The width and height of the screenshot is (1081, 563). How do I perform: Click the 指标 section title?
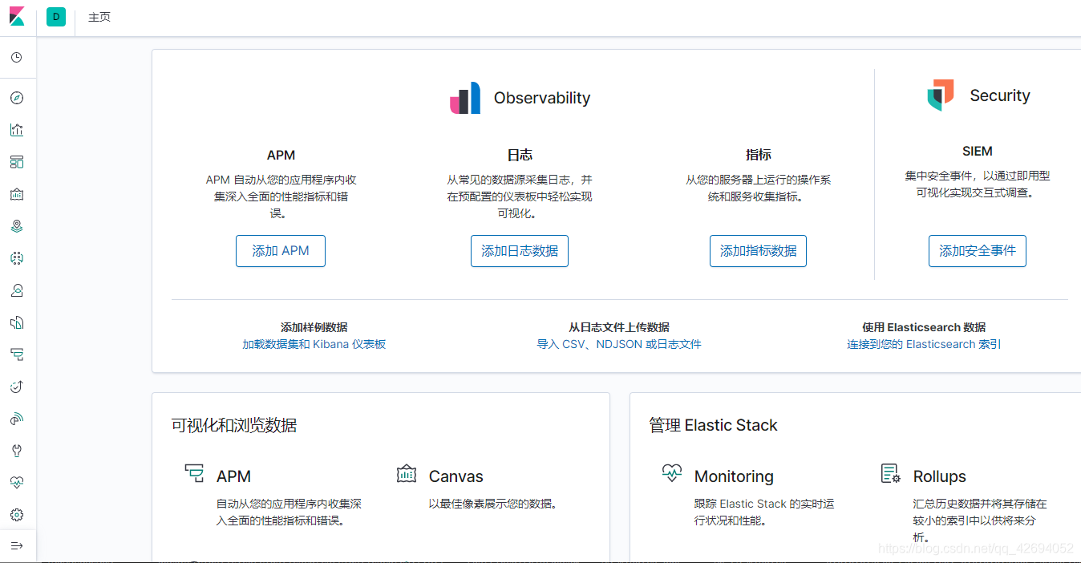[758, 155]
